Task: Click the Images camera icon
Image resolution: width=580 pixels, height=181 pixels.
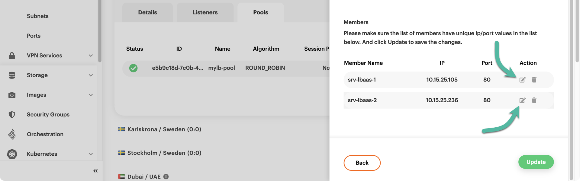Action: coord(12,95)
